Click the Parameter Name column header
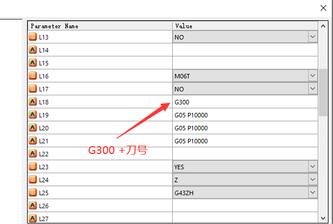Image resolution: width=333 pixels, height=224 pixels. 100,26
